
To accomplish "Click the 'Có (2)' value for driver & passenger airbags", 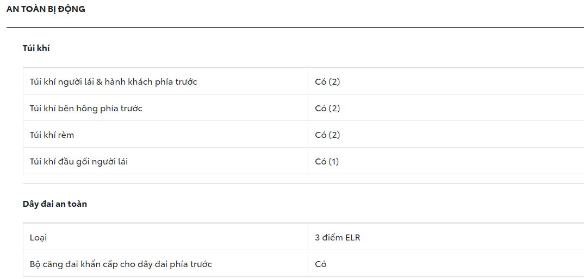I will pos(327,82).
